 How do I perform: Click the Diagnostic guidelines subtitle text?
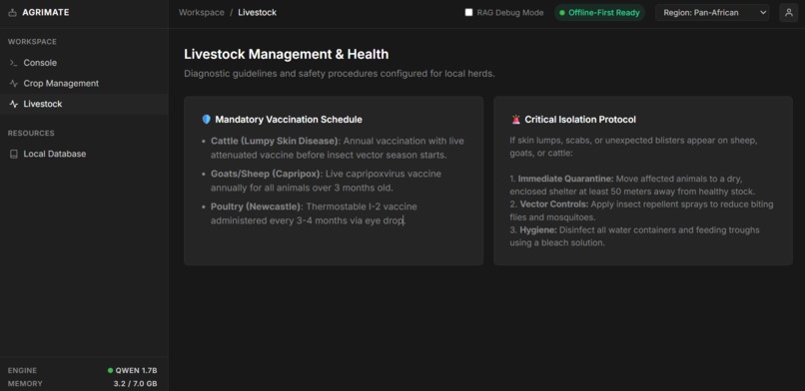point(340,73)
